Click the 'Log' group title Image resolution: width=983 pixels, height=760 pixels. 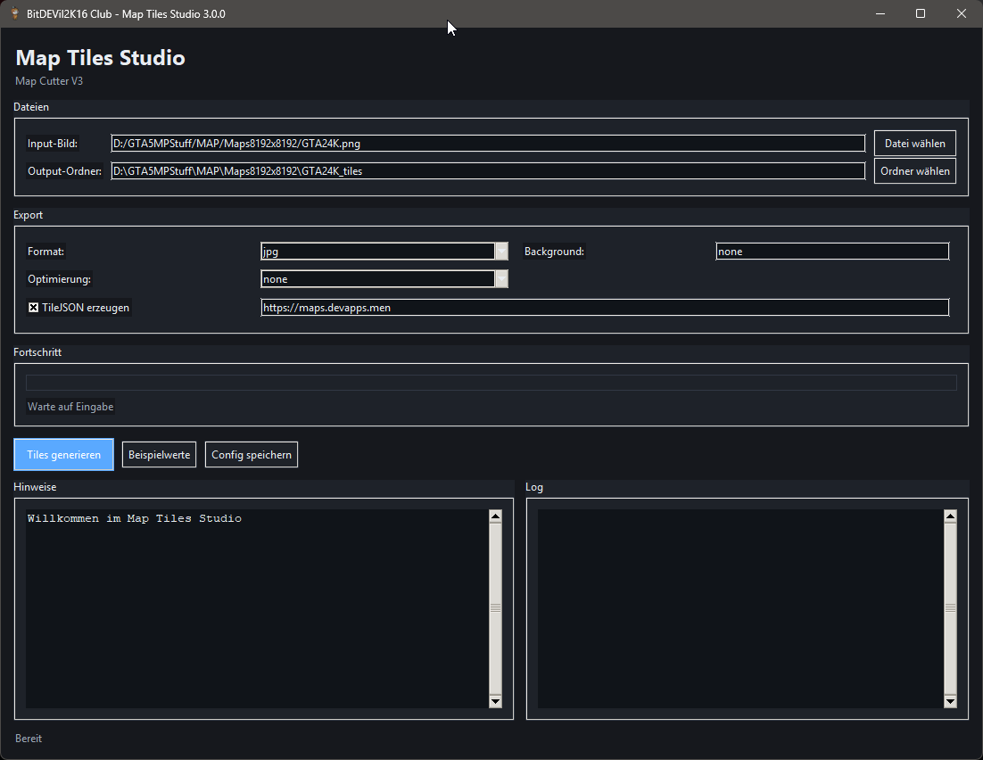(534, 487)
